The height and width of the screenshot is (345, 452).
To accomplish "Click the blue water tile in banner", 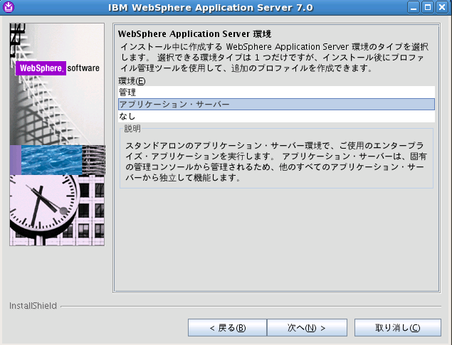I will (x=51, y=160).
